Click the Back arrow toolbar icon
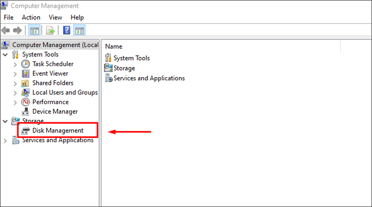372x207 pixels. tap(6, 30)
